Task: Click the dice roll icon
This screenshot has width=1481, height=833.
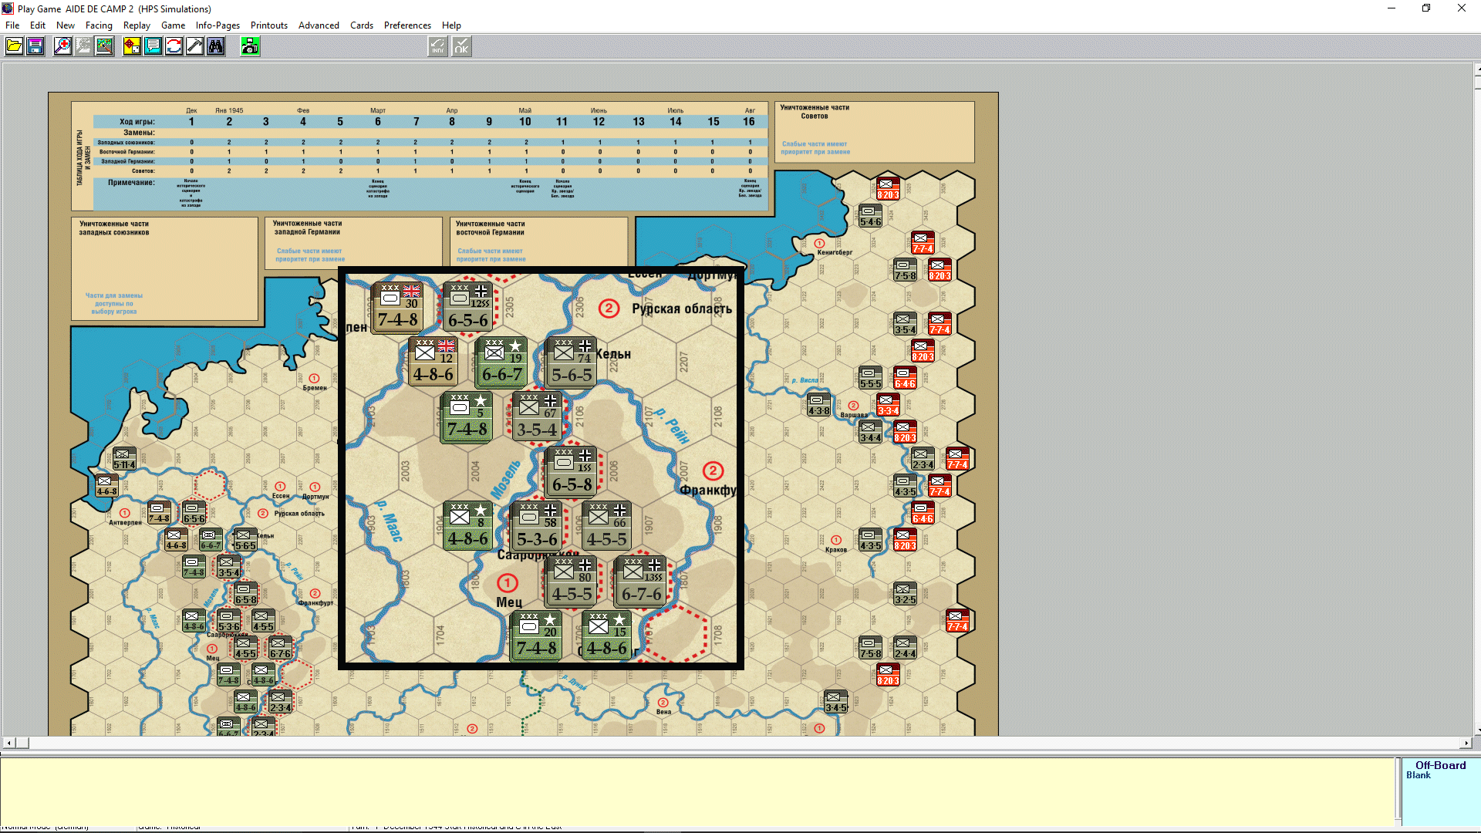Action: (132, 46)
